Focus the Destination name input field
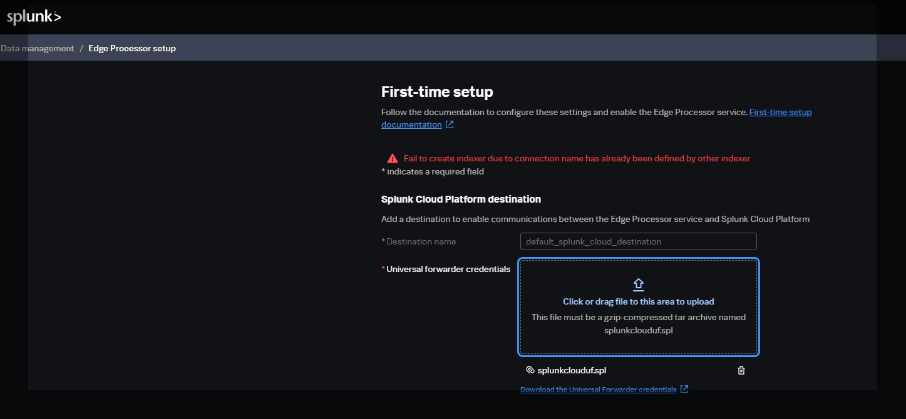Viewport: 906px width, 419px height. tap(638, 241)
